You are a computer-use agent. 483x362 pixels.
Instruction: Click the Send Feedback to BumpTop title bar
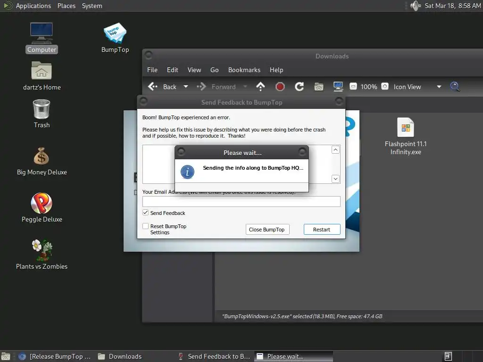point(241,102)
